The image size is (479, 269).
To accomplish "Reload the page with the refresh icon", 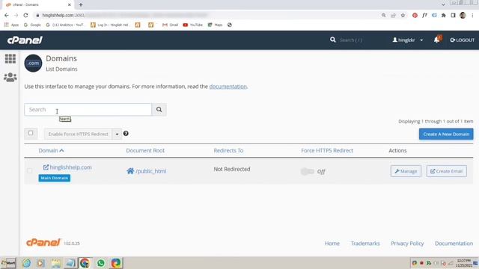I will 25,15.
